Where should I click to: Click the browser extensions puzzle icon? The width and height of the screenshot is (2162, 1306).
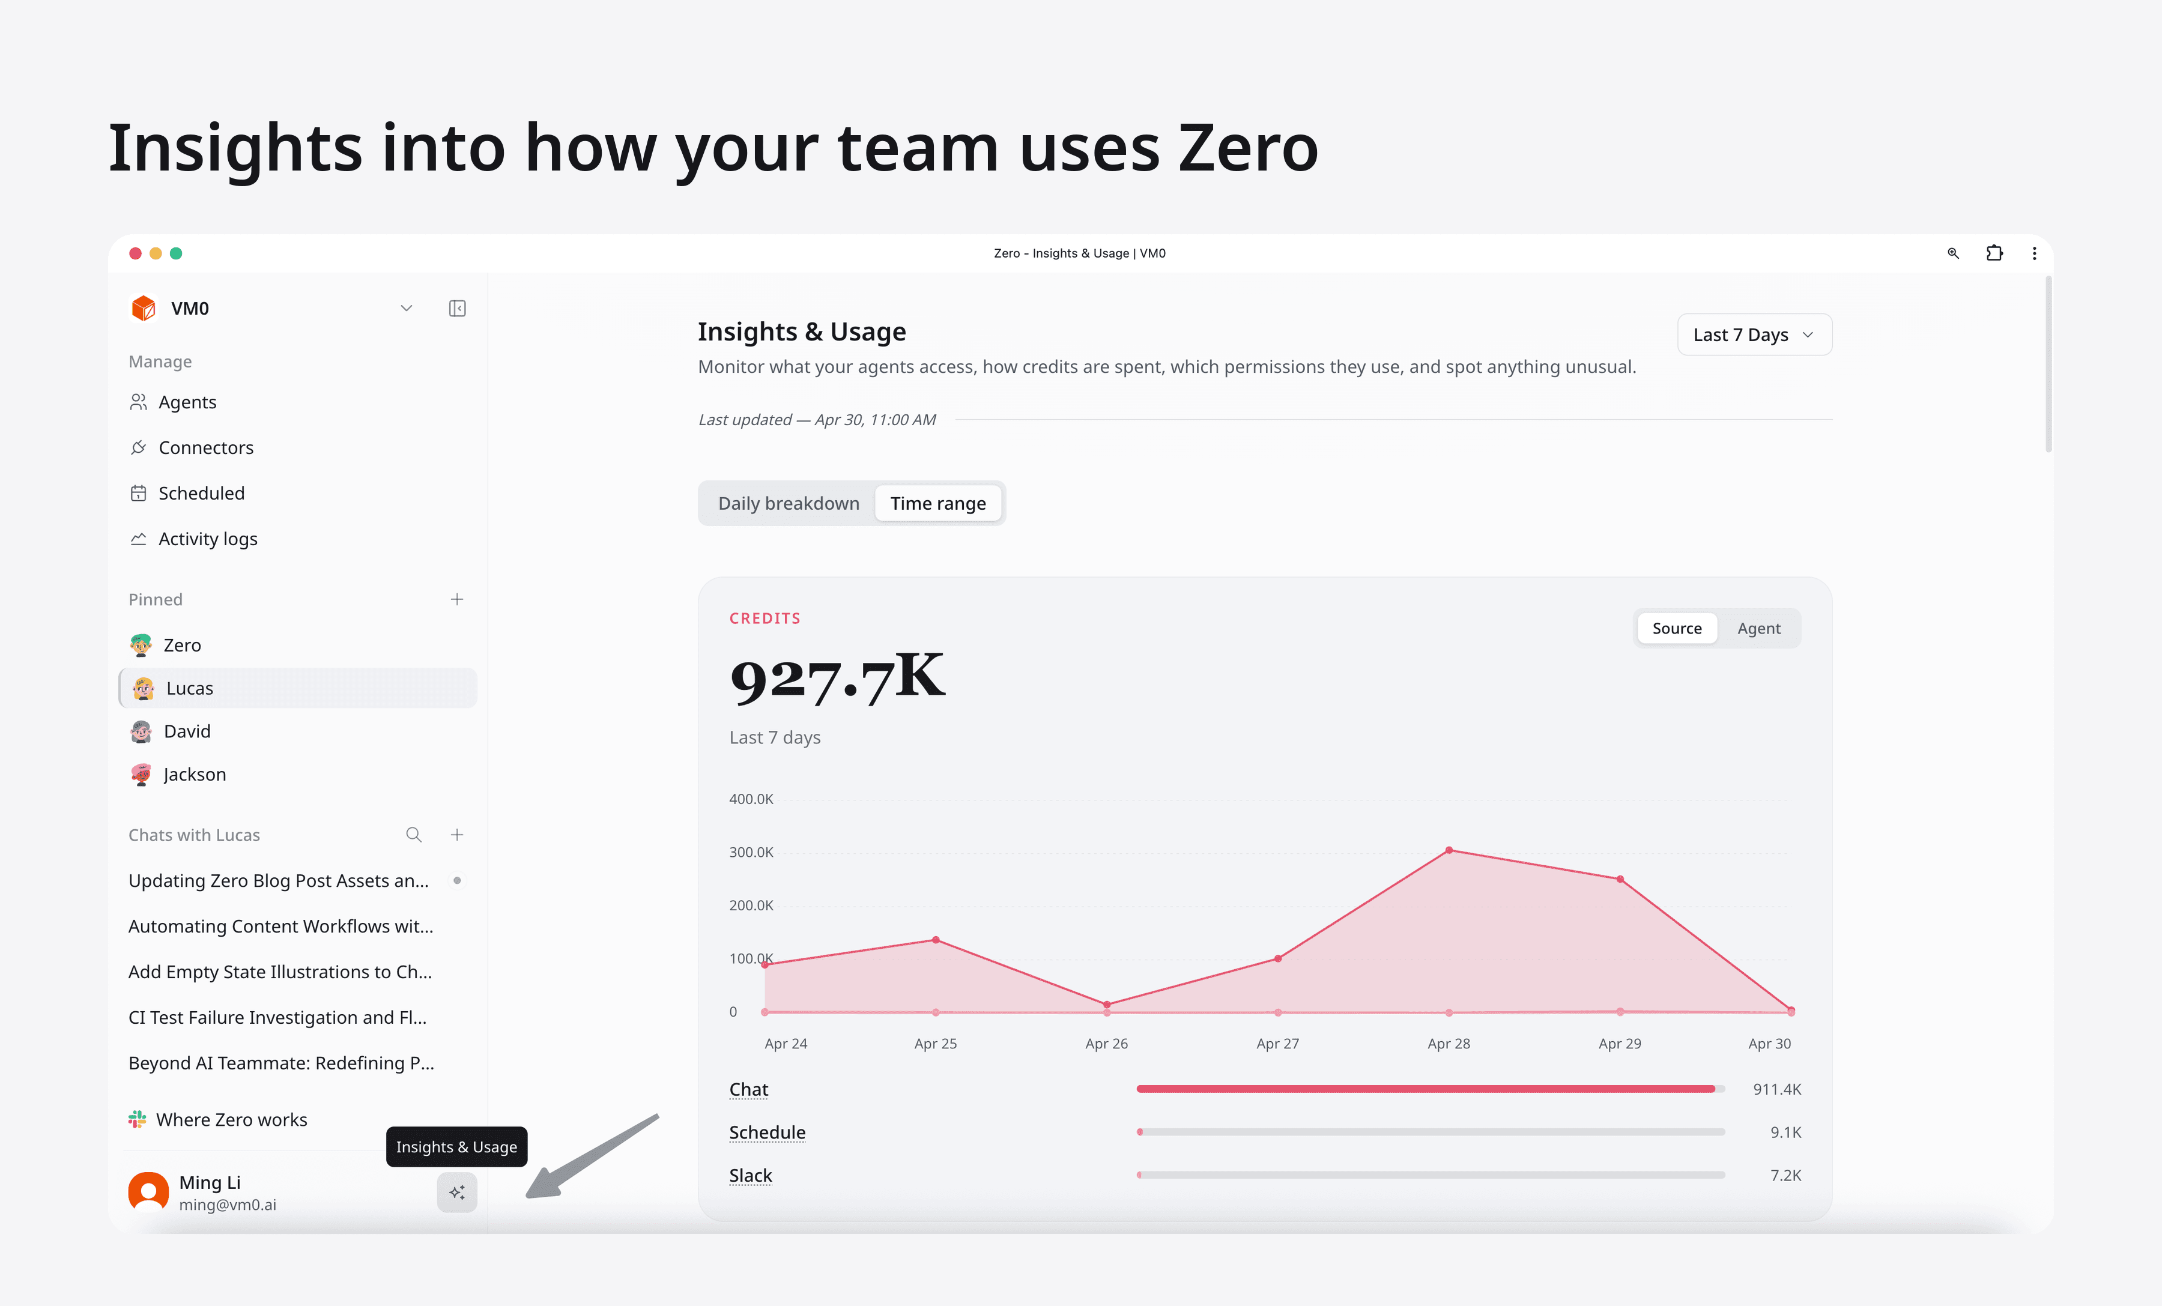point(1993,253)
